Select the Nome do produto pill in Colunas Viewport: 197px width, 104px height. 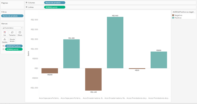pos(55,3)
